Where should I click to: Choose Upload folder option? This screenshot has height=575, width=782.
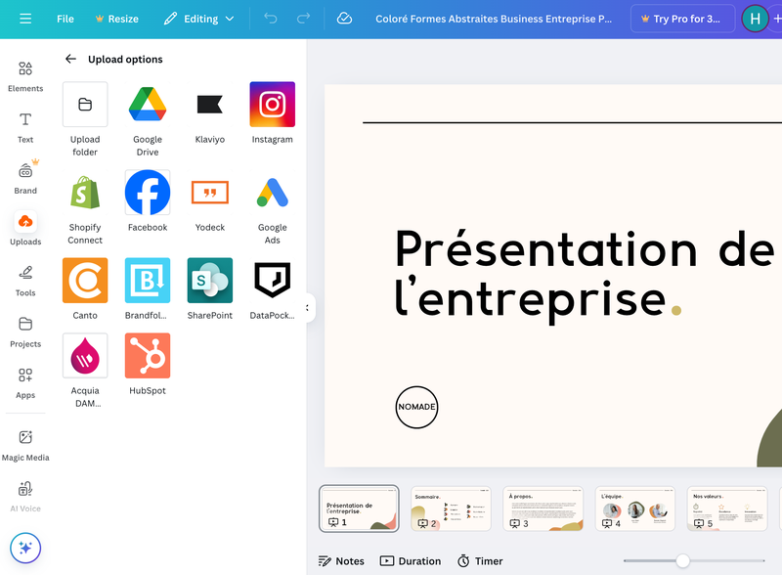click(85, 119)
